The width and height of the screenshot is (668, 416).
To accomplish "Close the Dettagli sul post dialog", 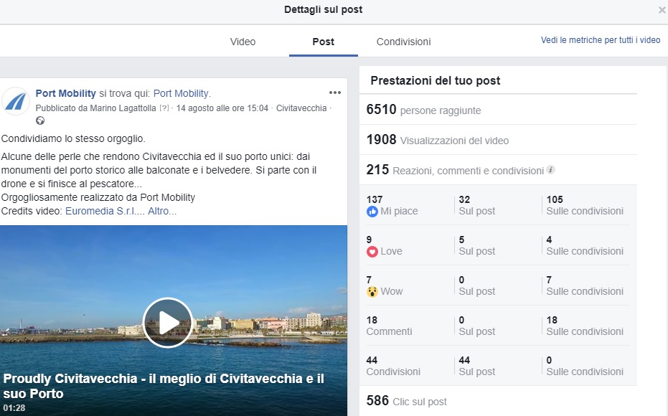I will [x=662, y=10].
